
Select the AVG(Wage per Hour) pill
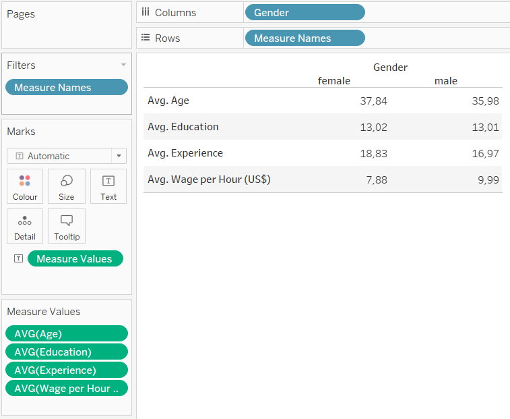click(67, 389)
